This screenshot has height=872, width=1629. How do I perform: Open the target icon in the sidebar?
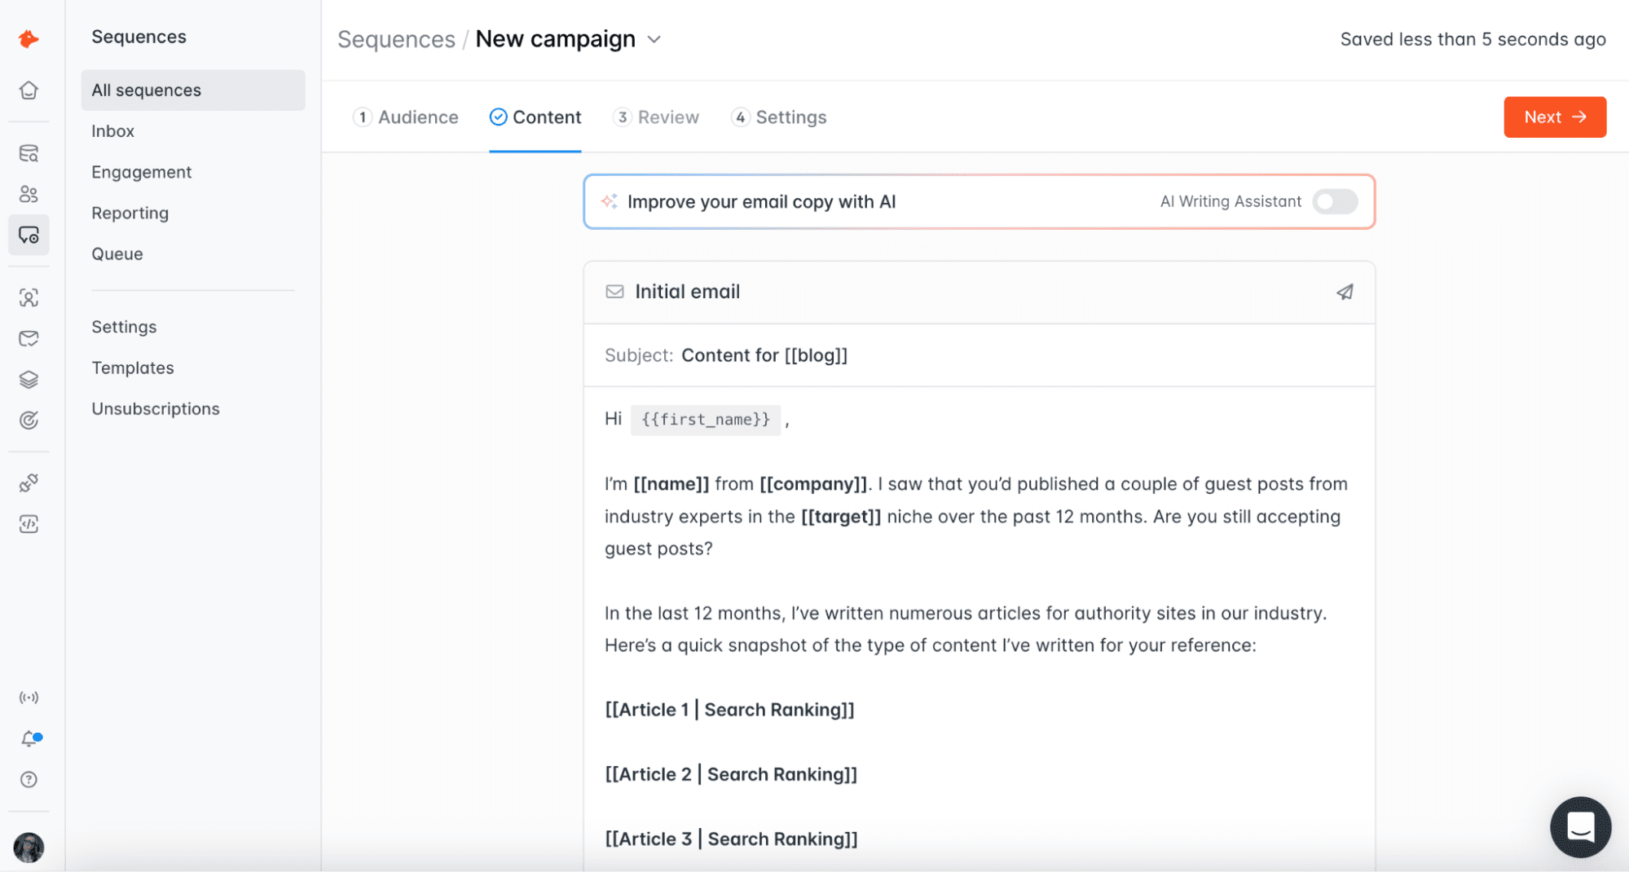pos(29,421)
